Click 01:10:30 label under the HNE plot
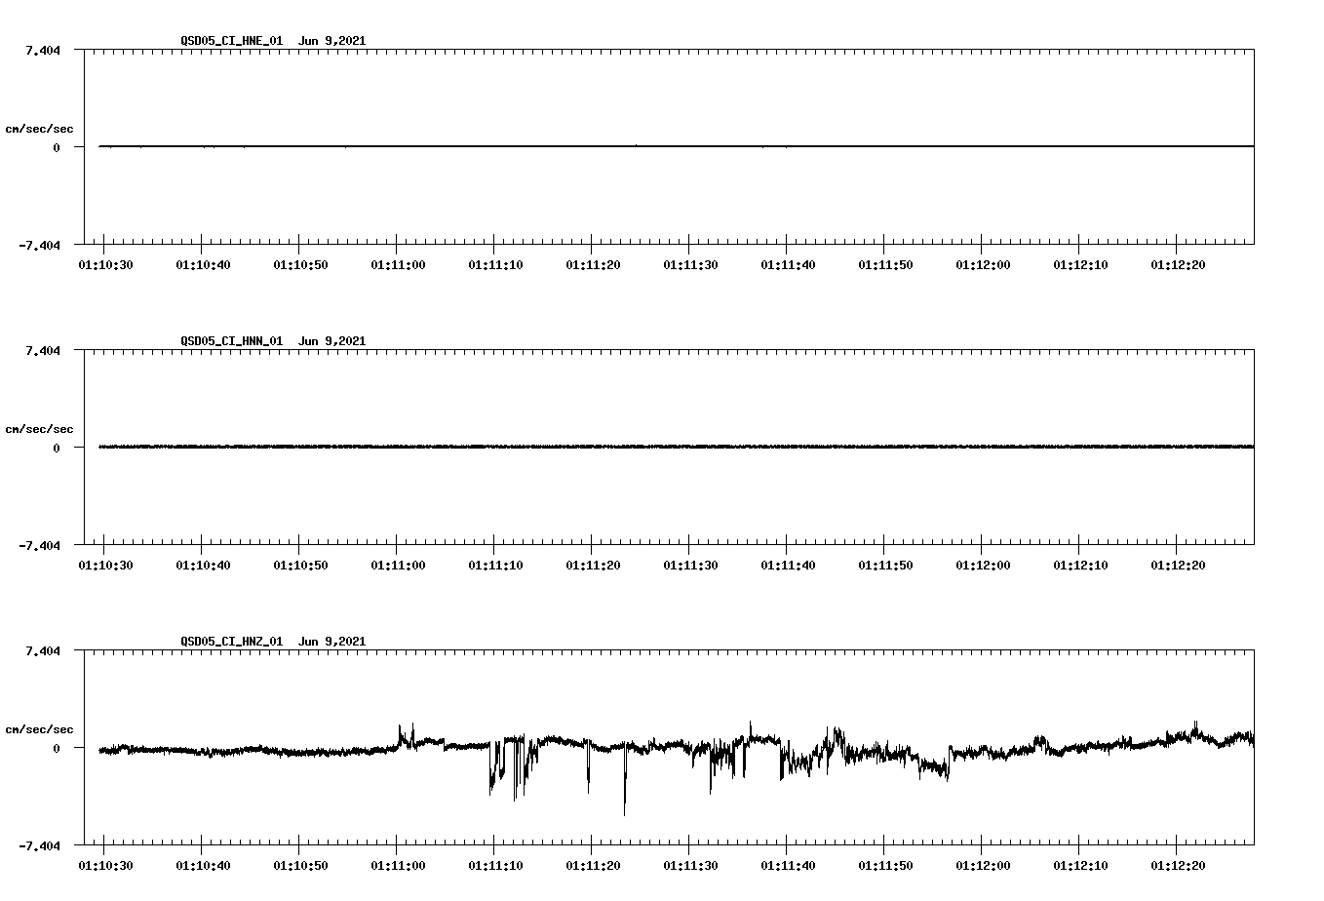1324x901 pixels. (105, 265)
